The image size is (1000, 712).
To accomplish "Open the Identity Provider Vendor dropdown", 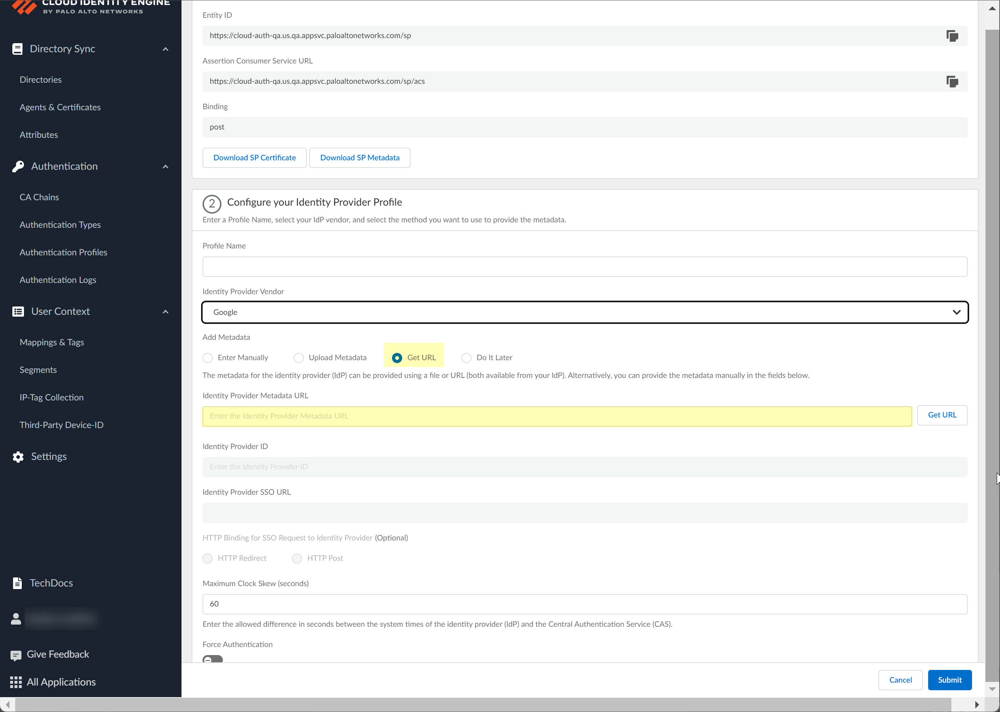I will (x=956, y=312).
